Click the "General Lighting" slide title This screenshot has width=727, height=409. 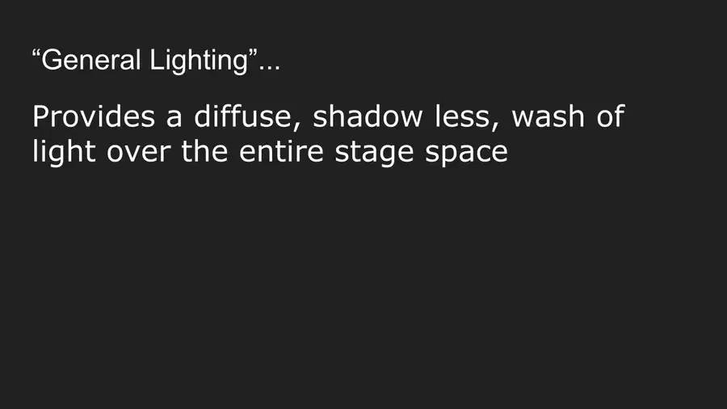coord(156,61)
